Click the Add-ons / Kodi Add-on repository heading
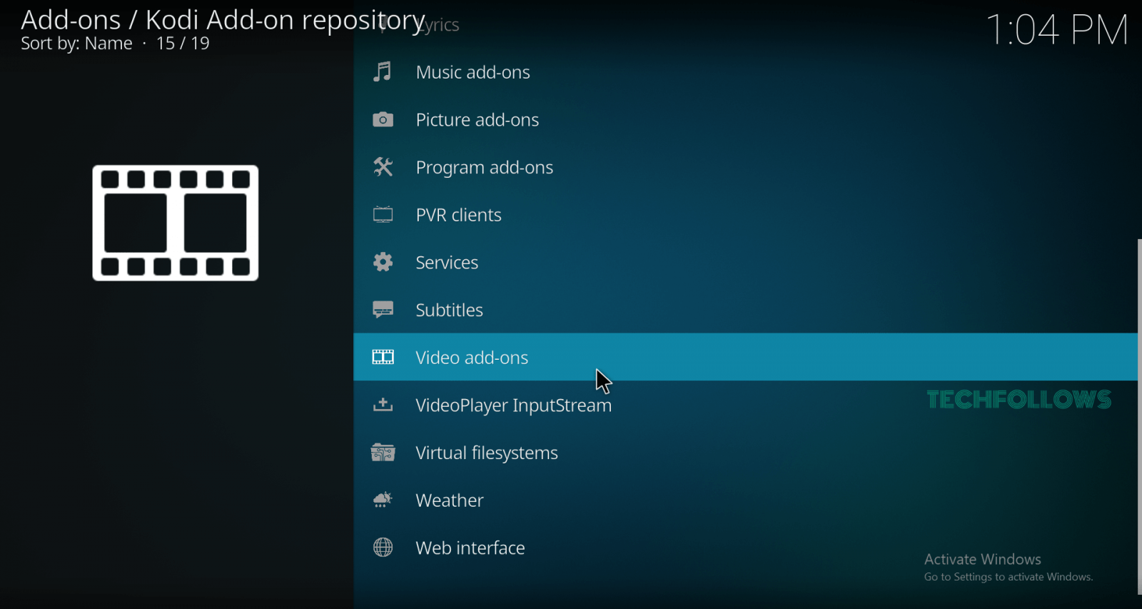This screenshot has width=1142, height=609. pyautogui.click(x=223, y=20)
